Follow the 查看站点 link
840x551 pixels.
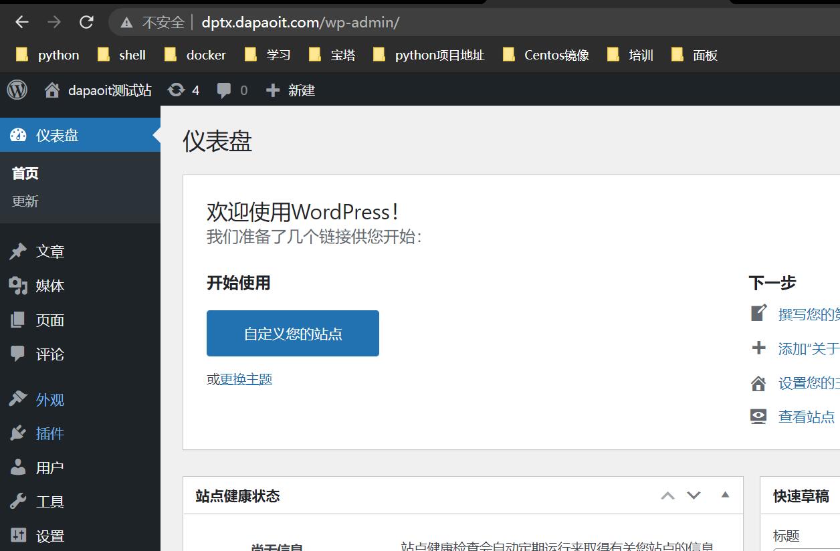pos(807,417)
